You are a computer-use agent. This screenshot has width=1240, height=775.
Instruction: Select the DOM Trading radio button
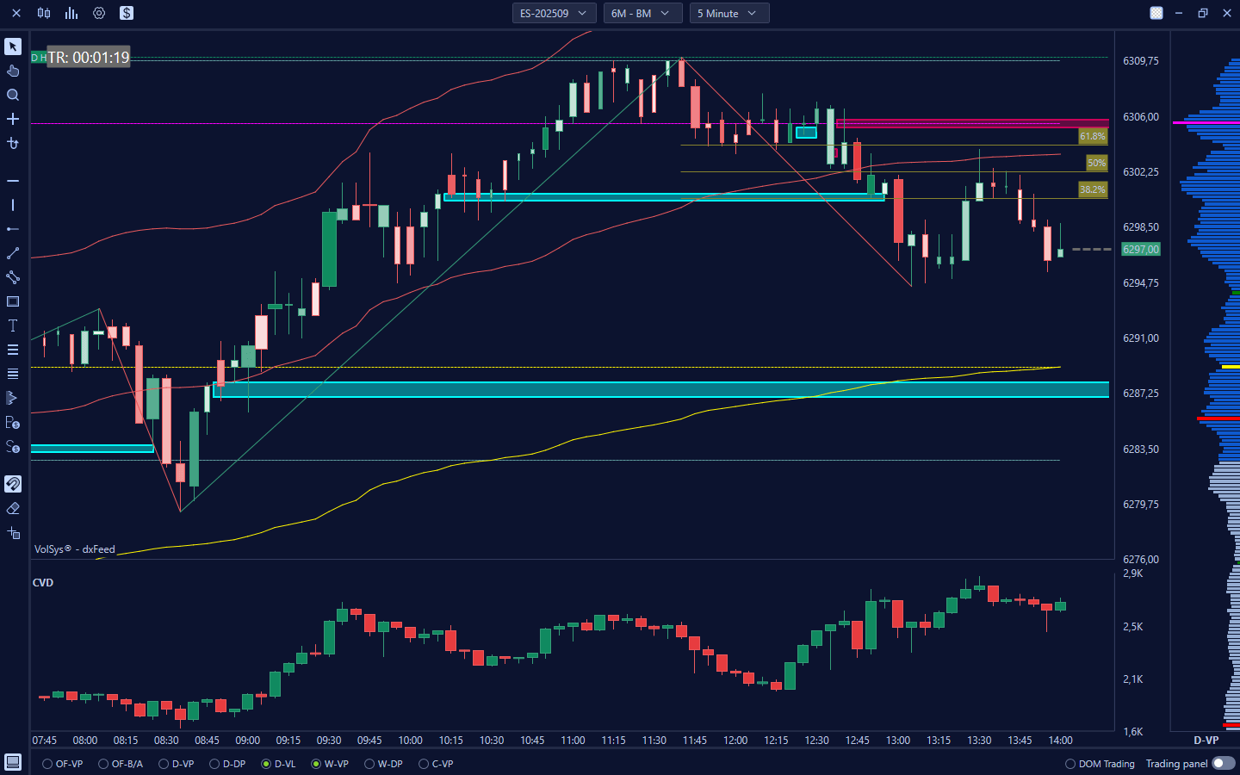[x=1070, y=764]
